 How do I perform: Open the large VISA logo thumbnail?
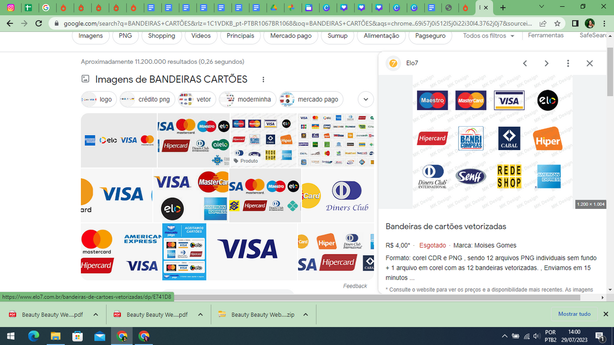tap(252, 252)
